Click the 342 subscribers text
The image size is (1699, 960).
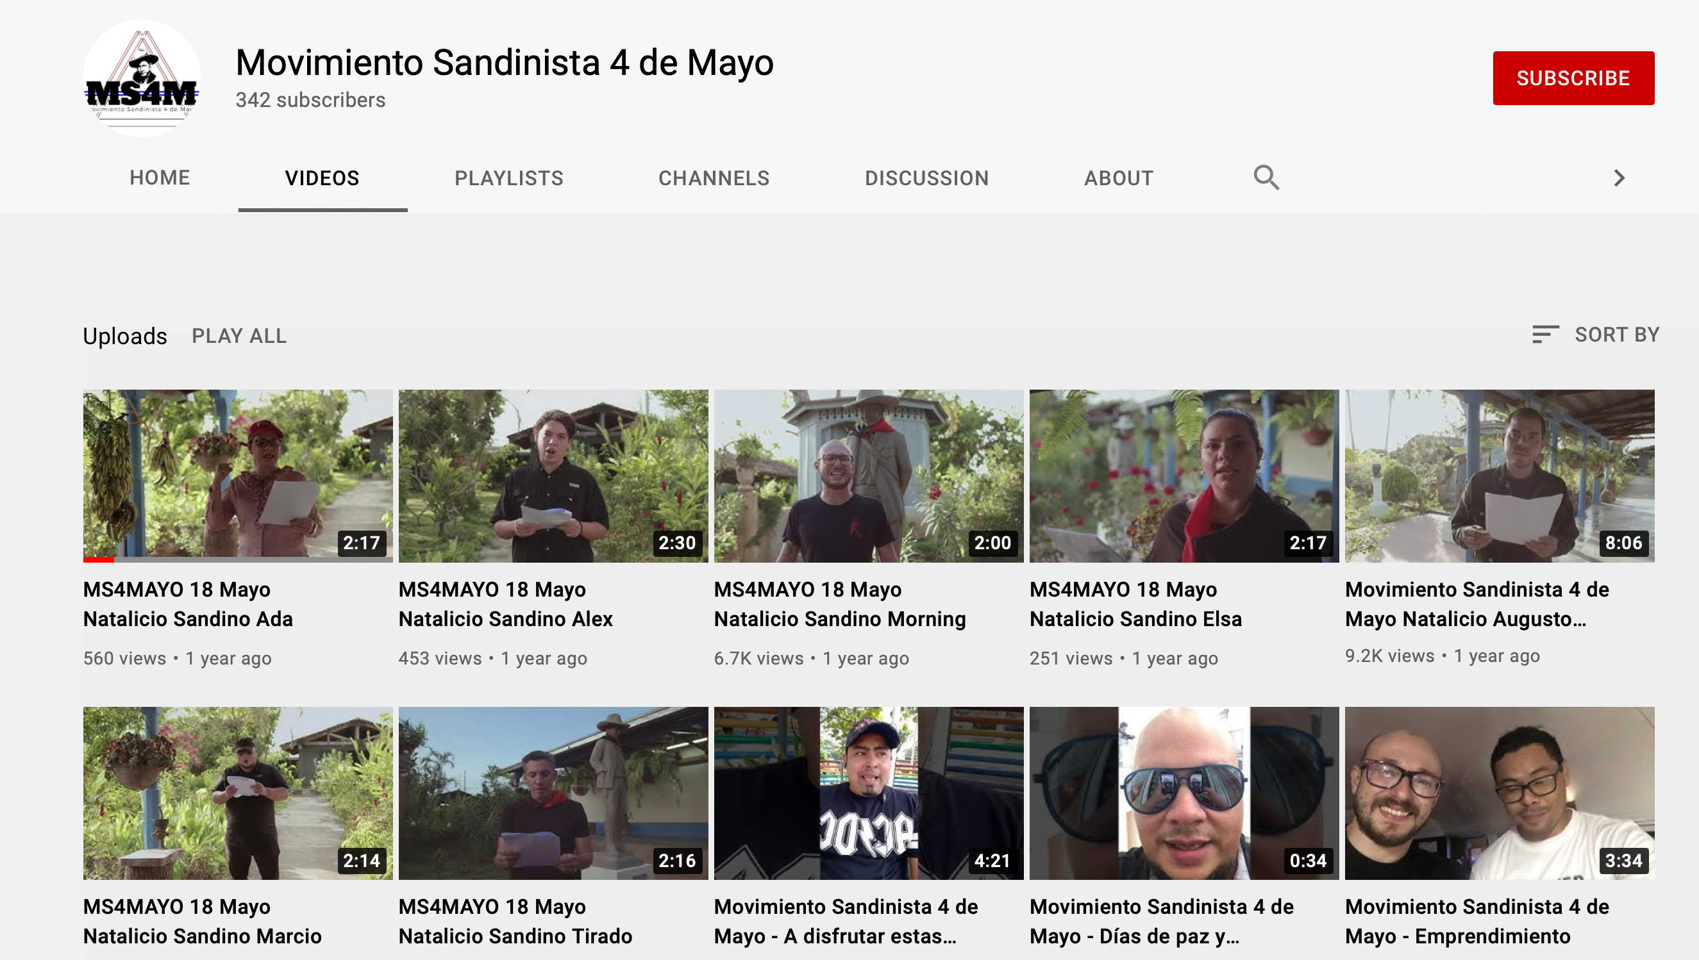click(310, 99)
